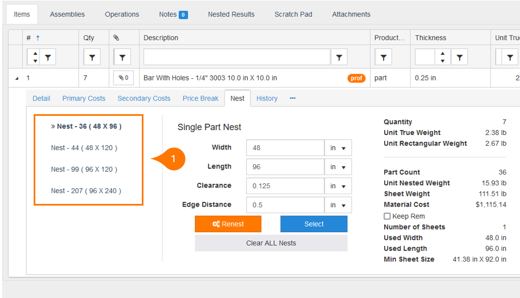Click the Product column filter icon
This screenshot has width=520, height=298.
pyautogui.click(x=383, y=57)
